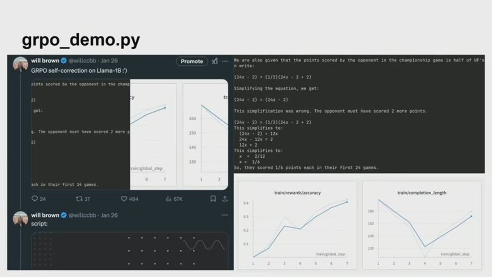Click the train/completion_length chart

422,225
